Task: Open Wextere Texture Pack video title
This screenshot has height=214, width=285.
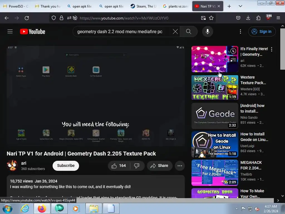Action: pos(253,80)
